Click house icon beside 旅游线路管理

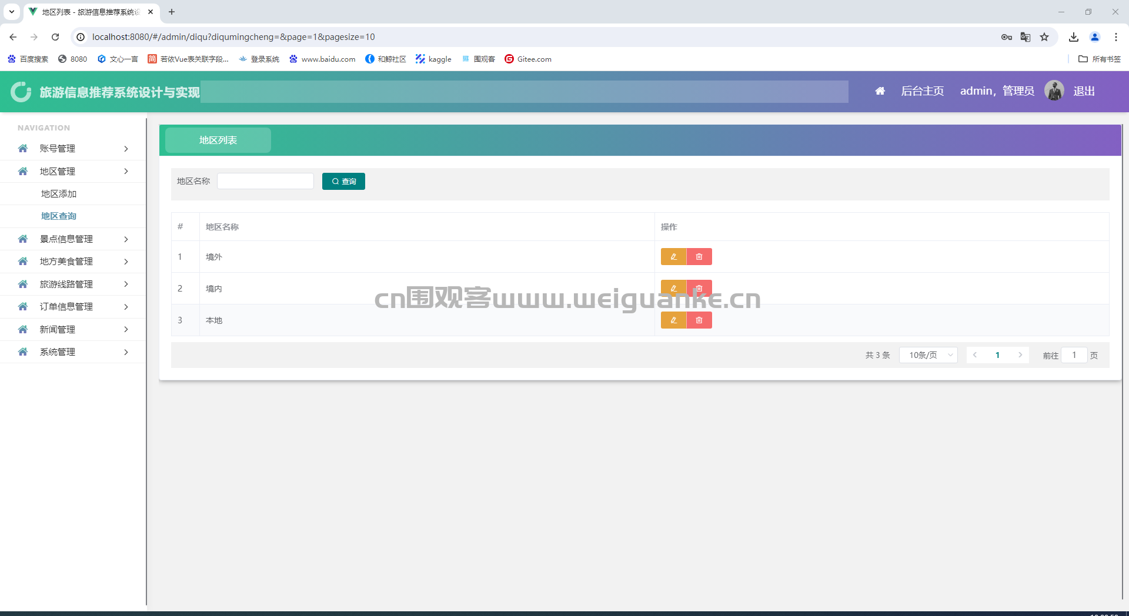coord(23,284)
